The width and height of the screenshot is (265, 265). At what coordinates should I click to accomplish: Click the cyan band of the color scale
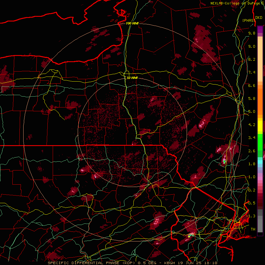[260, 162]
